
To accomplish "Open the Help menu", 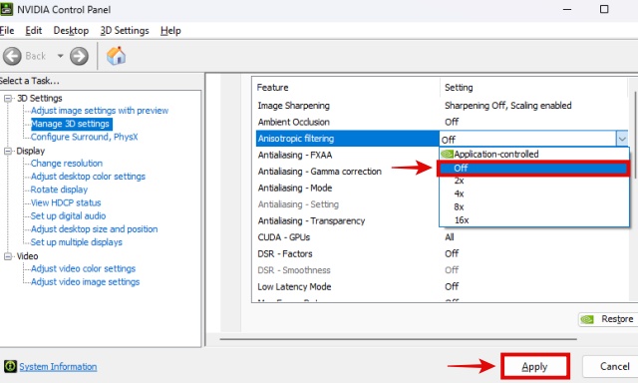I will (170, 31).
